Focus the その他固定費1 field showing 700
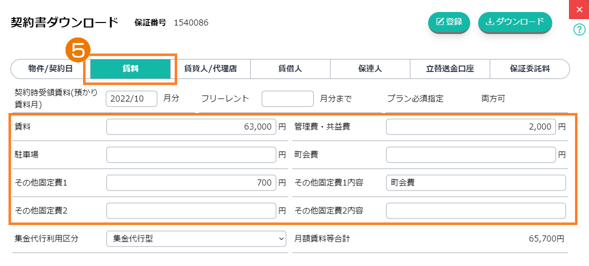 (191, 183)
